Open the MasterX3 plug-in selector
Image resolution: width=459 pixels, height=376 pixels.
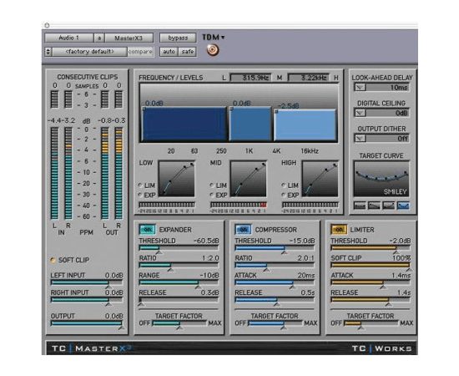129,38
